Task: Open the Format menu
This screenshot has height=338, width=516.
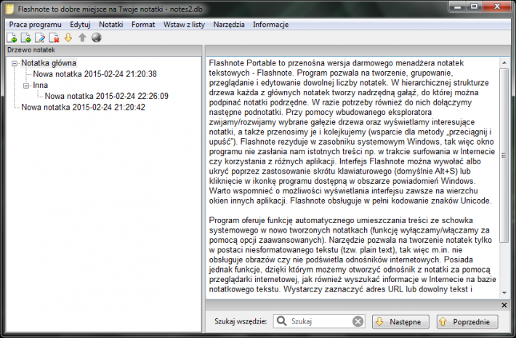Action: 143,25
